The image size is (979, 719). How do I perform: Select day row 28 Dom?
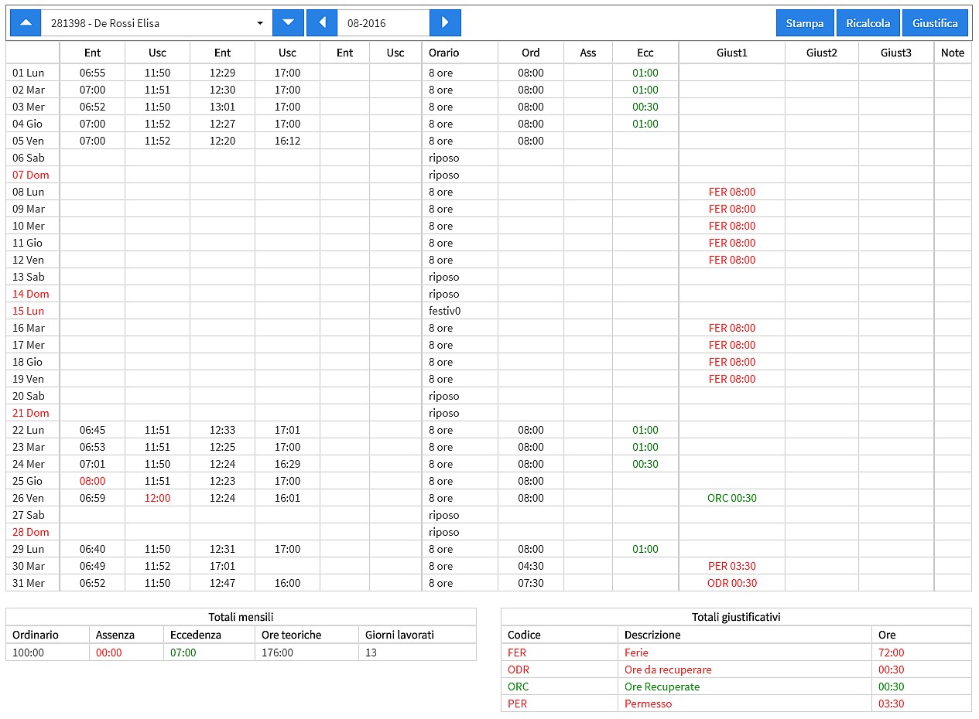point(488,532)
